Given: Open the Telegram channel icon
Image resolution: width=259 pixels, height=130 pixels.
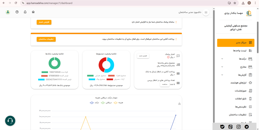Looking at the screenshot, I should click(x=247, y=127).
